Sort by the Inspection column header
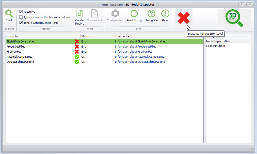 point(39,36)
